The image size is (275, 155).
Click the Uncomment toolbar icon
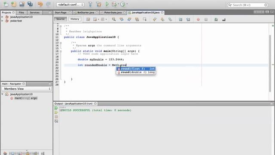click(x=224, y=19)
